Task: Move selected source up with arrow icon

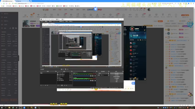Action: click(64, 85)
